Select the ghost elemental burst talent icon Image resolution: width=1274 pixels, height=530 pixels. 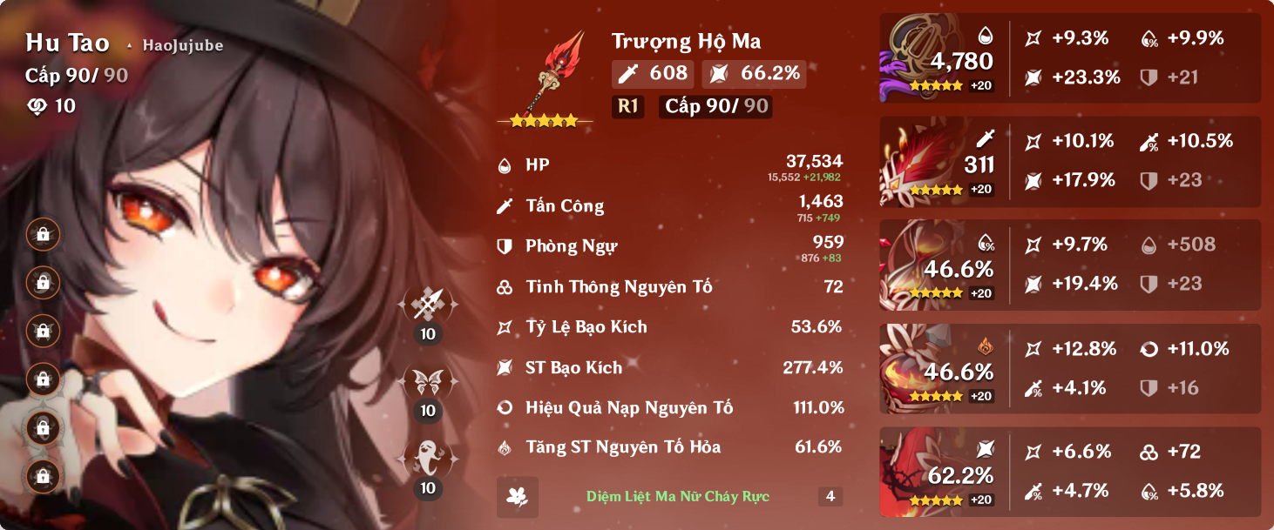point(427,459)
